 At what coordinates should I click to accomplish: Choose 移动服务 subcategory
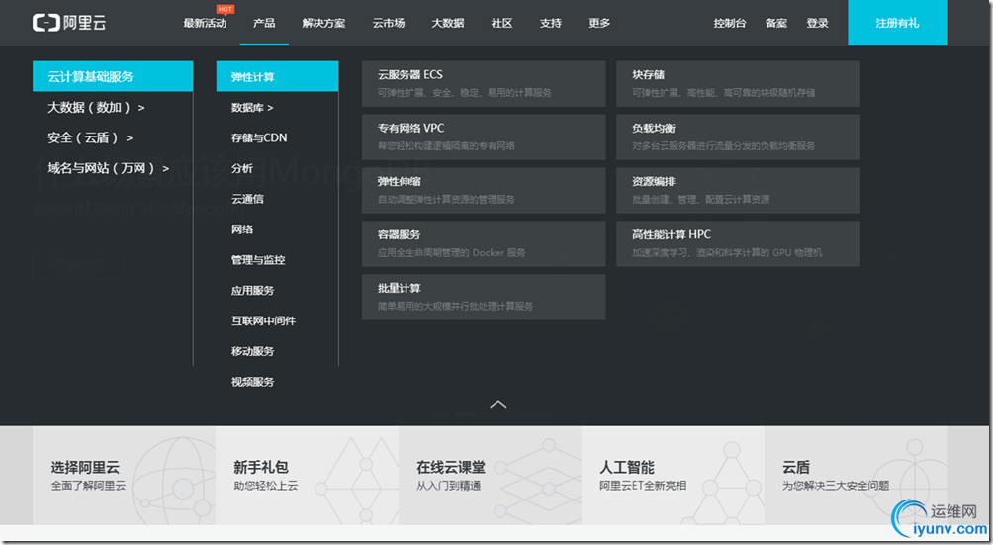point(252,351)
